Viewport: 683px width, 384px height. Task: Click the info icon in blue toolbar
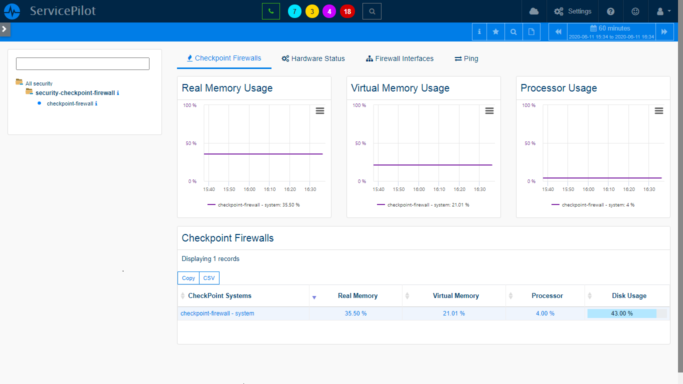point(479,31)
